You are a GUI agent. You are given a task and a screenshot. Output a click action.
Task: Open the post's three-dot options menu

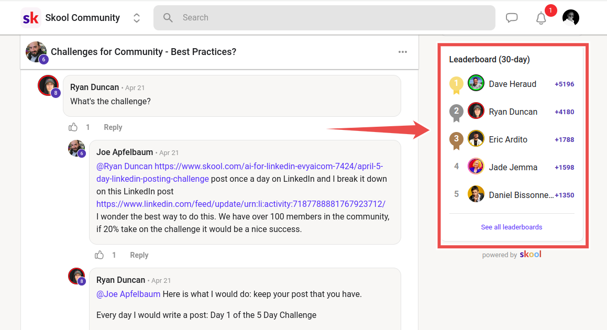(x=403, y=52)
